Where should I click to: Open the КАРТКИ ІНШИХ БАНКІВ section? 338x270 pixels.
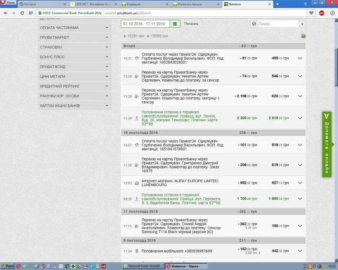tap(75, 106)
